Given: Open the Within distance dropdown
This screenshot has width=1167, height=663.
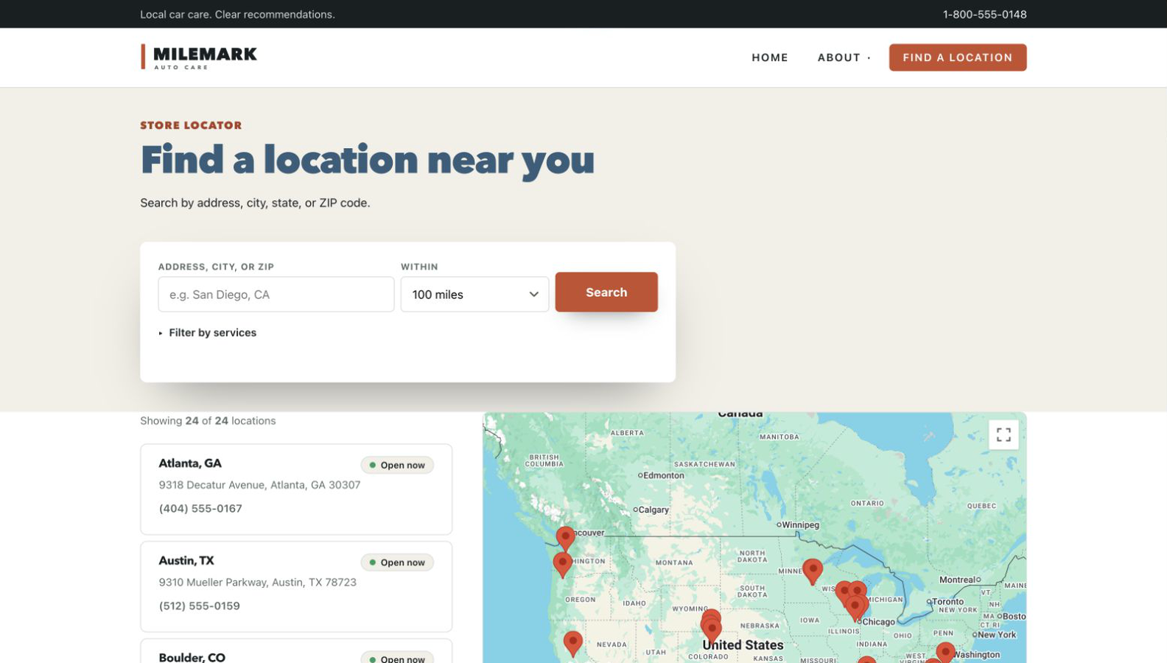Looking at the screenshot, I should point(474,295).
